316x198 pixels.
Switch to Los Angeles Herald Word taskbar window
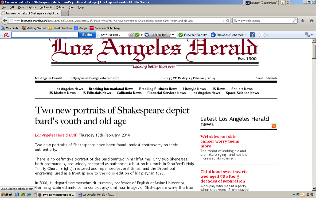tap(96, 195)
